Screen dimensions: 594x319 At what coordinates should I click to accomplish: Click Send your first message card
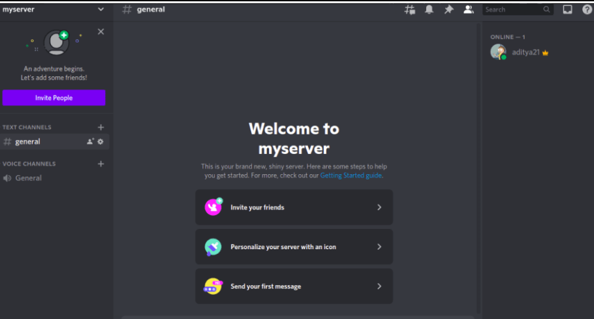294,286
